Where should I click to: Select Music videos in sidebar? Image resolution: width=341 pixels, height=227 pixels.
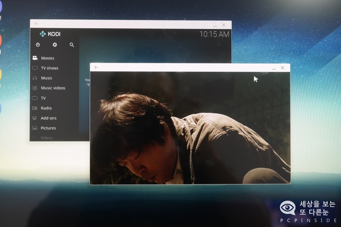53,88
